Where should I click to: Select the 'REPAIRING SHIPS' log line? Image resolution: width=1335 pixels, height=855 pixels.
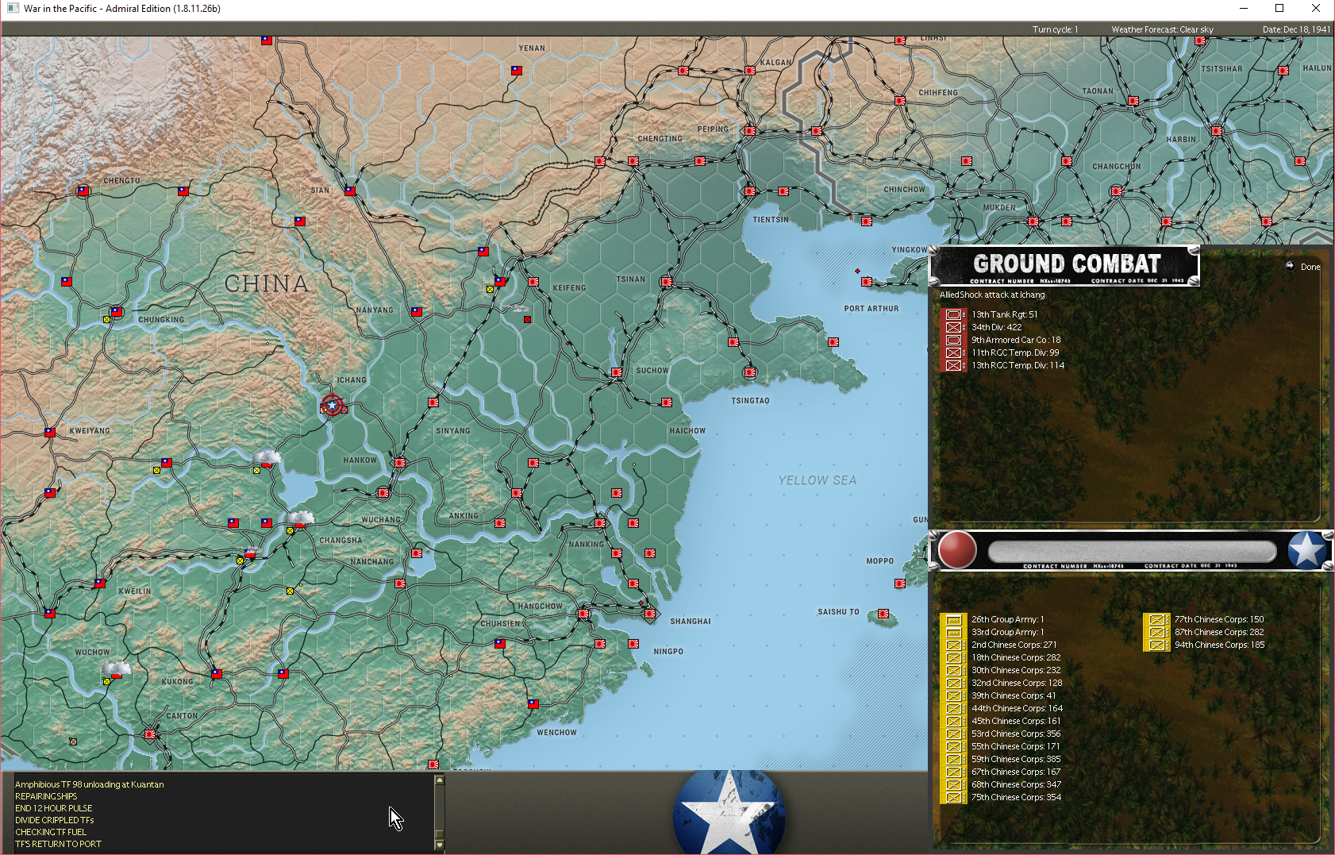point(46,796)
